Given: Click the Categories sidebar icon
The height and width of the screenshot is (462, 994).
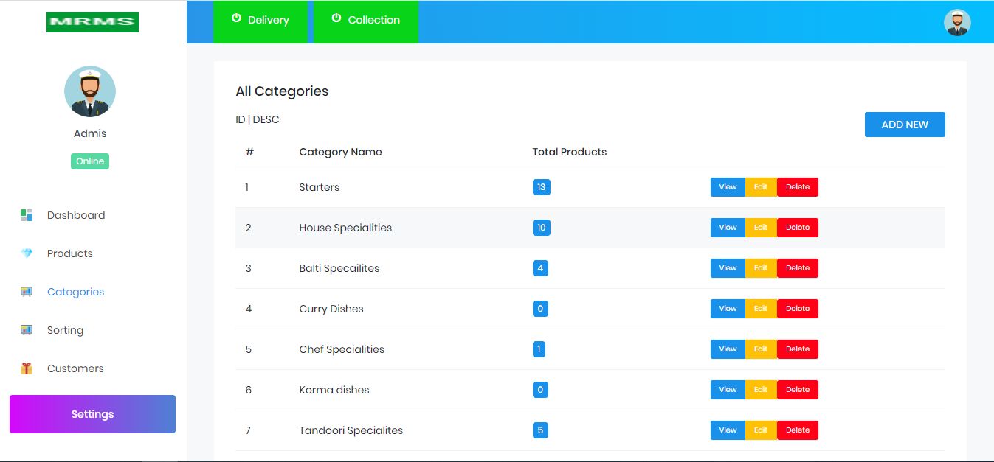Looking at the screenshot, I should coord(27,292).
